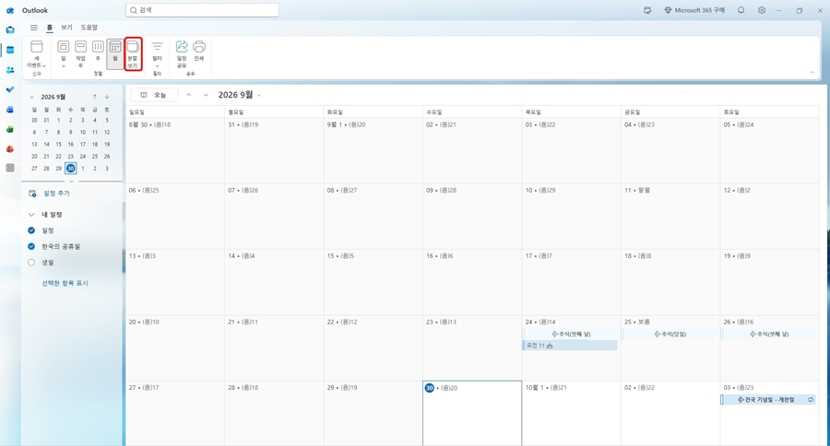The image size is (830, 446).
Task: Click the Print (인쇄) button
Action: coord(199,51)
